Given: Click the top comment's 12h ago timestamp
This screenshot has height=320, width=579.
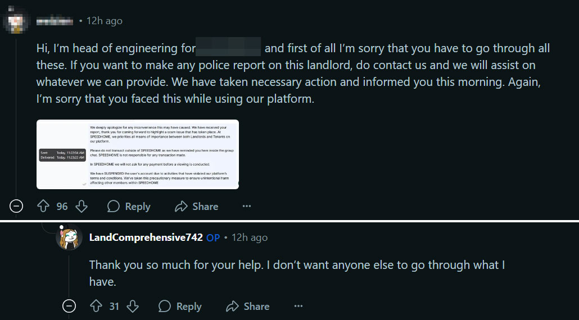Looking at the screenshot, I should 105,21.
